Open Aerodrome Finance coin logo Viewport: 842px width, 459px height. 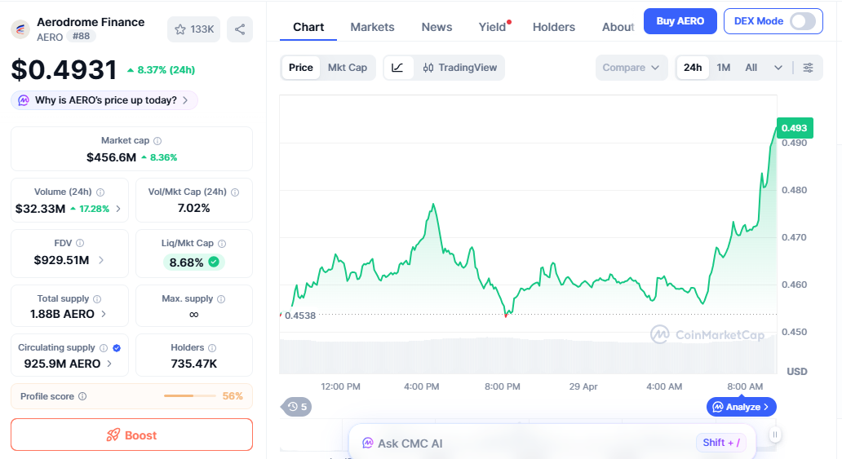click(20, 29)
